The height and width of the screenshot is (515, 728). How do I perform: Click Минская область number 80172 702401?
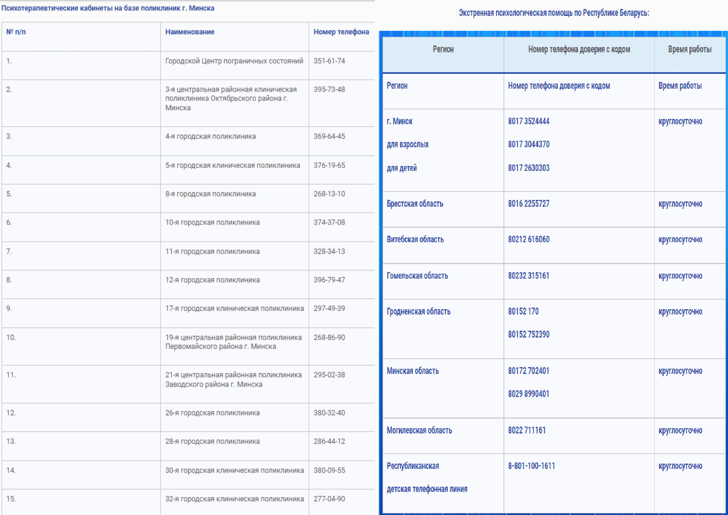pos(528,371)
